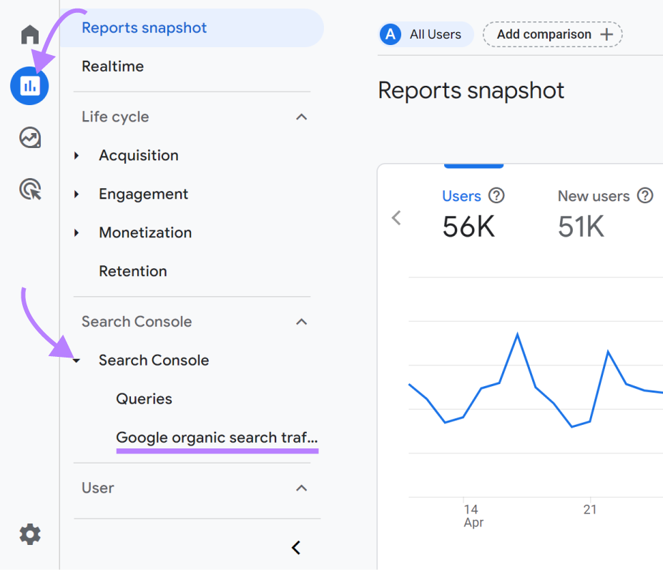Open the Advertising section icon
Viewport: 663px width, 570px height.
tap(29, 189)
